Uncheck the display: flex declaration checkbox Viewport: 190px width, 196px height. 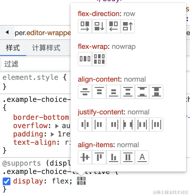tap(7, 181)
